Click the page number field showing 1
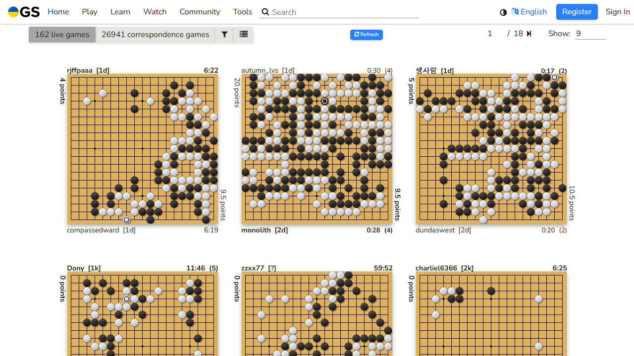 click(x=490, y=34)
